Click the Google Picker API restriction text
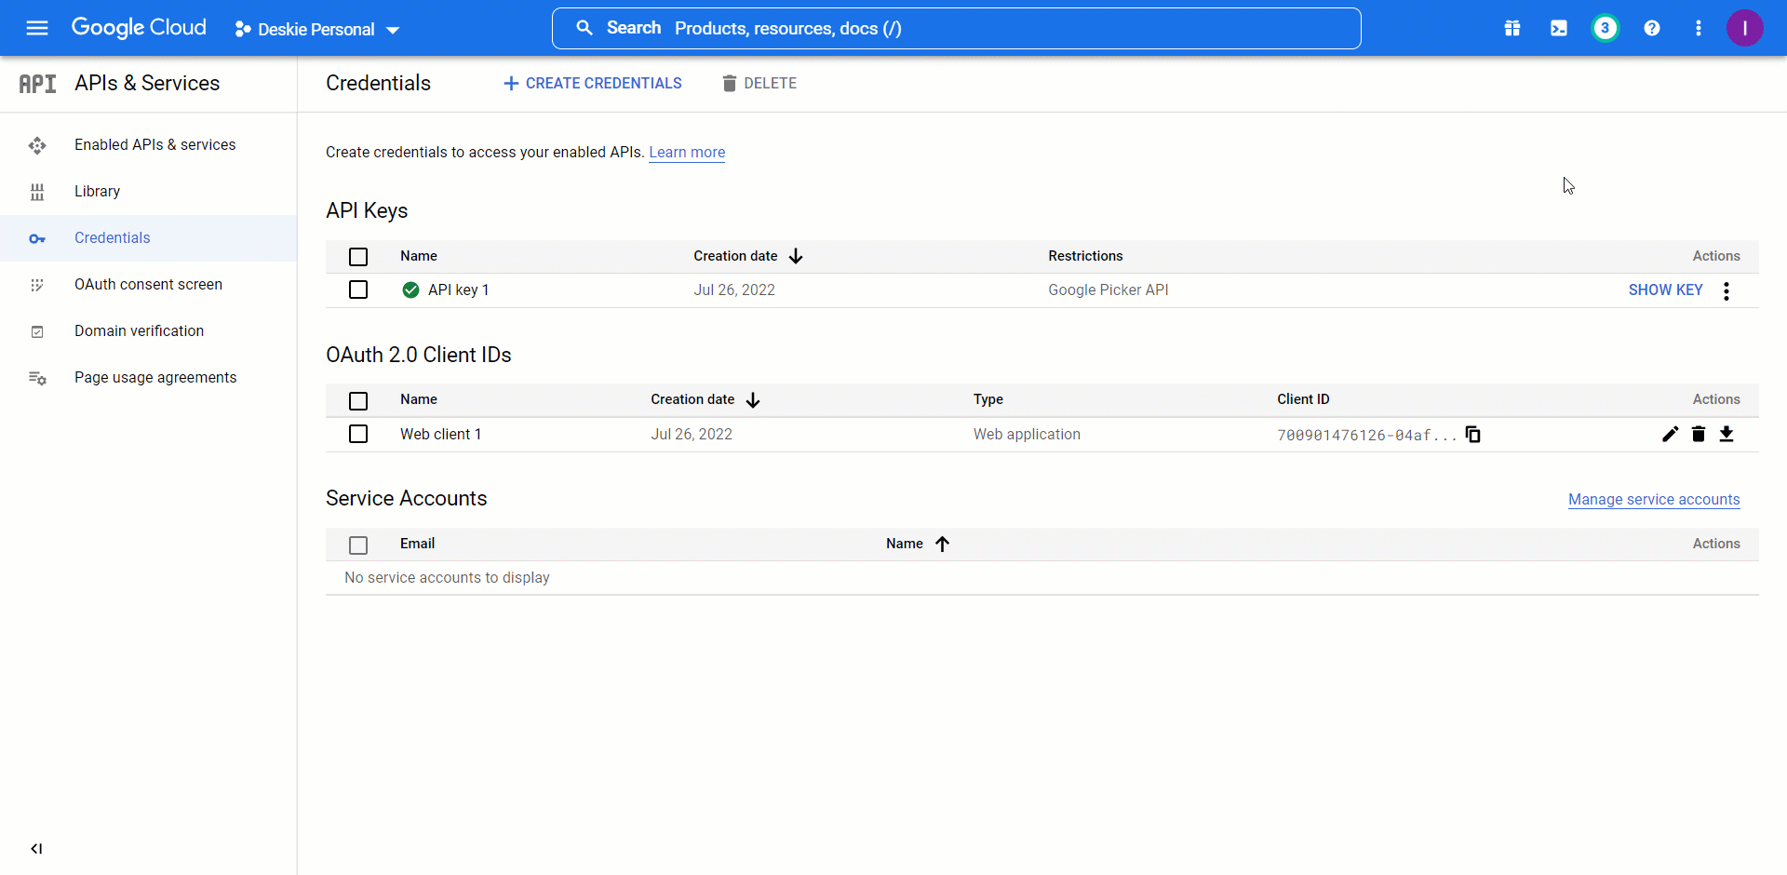The height and width of the screenshot is (875, 1787). click(1108, 289)
